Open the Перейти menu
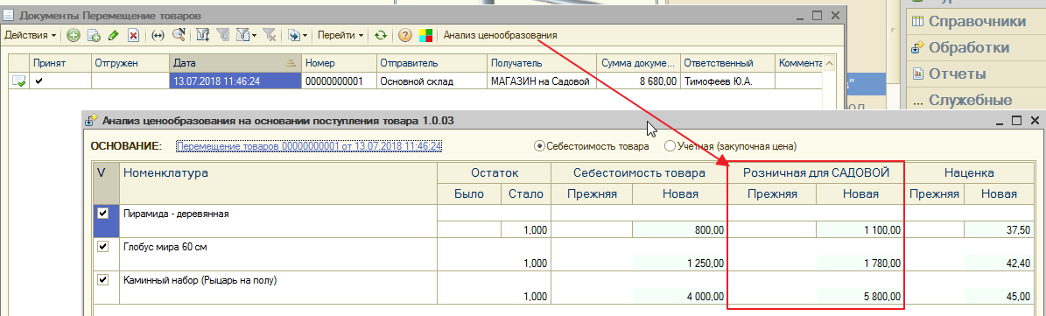The image size is (1046, 316). (x=340, y=35)
